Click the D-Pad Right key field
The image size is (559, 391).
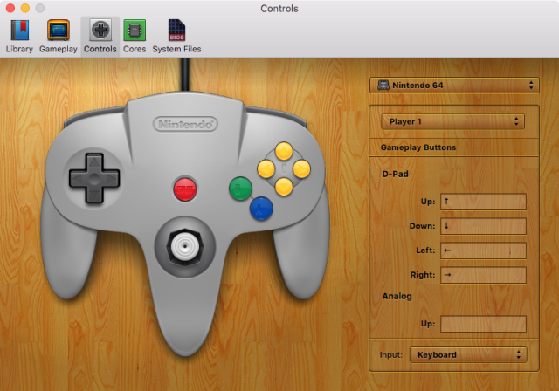point(483,275)
